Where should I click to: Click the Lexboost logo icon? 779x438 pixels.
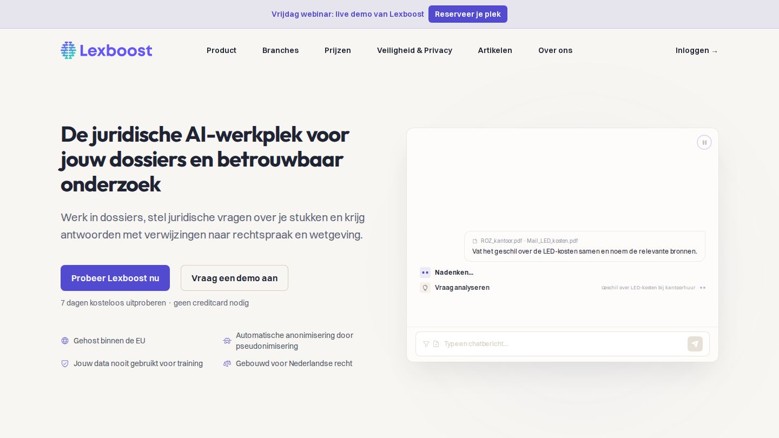click(68, 50)
